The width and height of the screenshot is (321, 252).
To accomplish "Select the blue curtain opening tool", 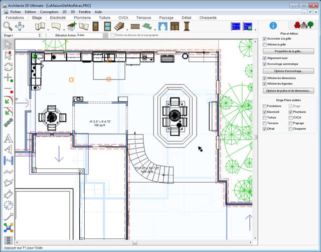I will pyautogui.click(x=163, y=26).
